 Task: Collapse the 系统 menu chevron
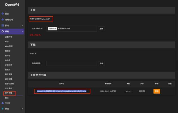[22, 31]
